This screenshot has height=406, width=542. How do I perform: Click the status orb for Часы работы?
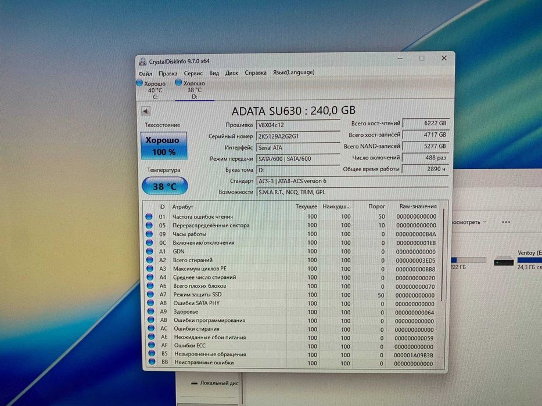tap(149, 234)
